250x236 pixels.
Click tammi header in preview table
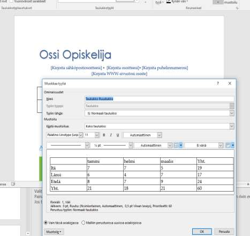point(94,161)
